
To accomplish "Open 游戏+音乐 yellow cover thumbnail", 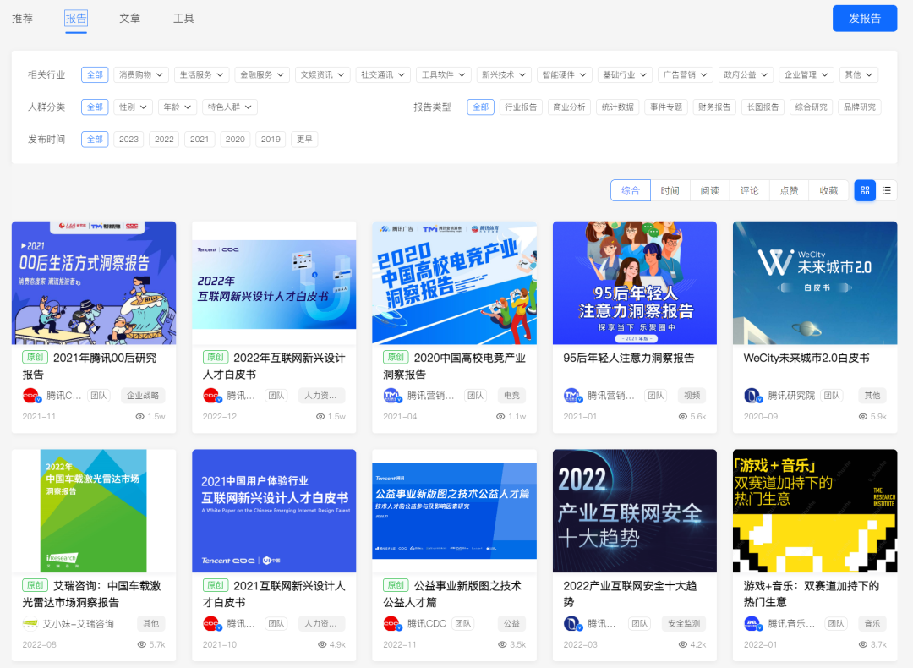I will [x=815, y=511].
